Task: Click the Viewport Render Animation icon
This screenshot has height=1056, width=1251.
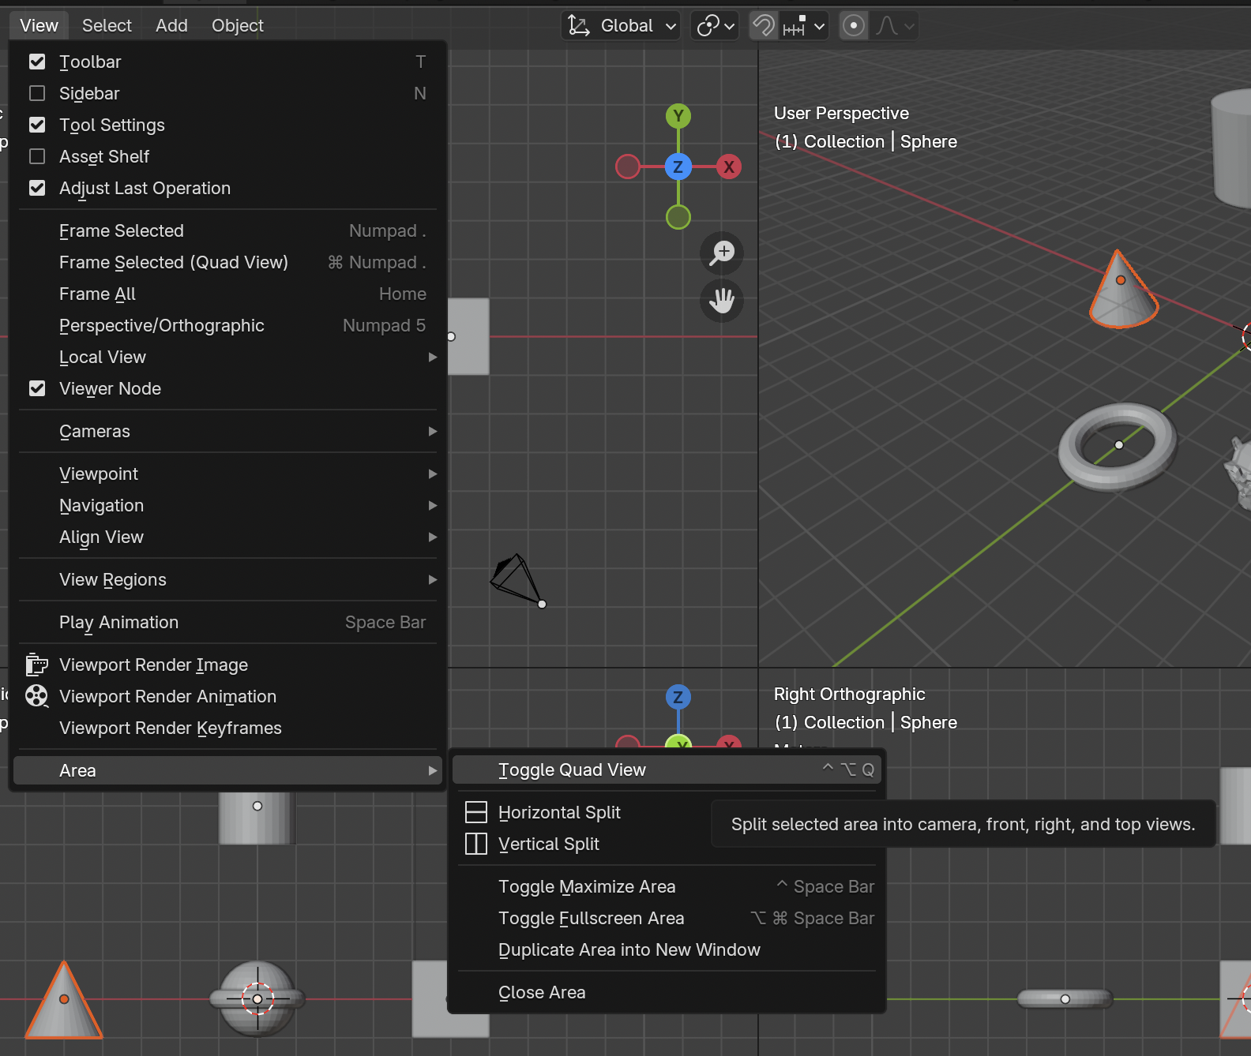Action: click(36, 696)
